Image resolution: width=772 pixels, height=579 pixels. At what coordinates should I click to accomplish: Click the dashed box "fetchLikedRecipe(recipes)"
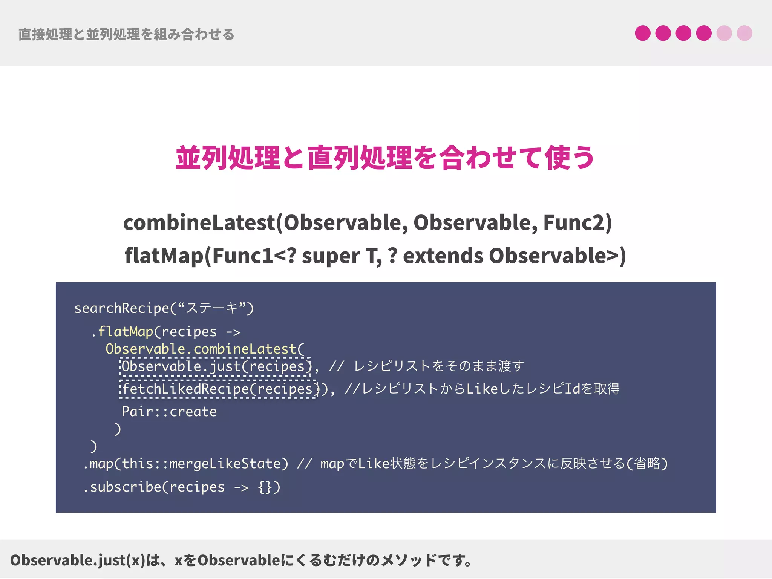pos(218,389)
